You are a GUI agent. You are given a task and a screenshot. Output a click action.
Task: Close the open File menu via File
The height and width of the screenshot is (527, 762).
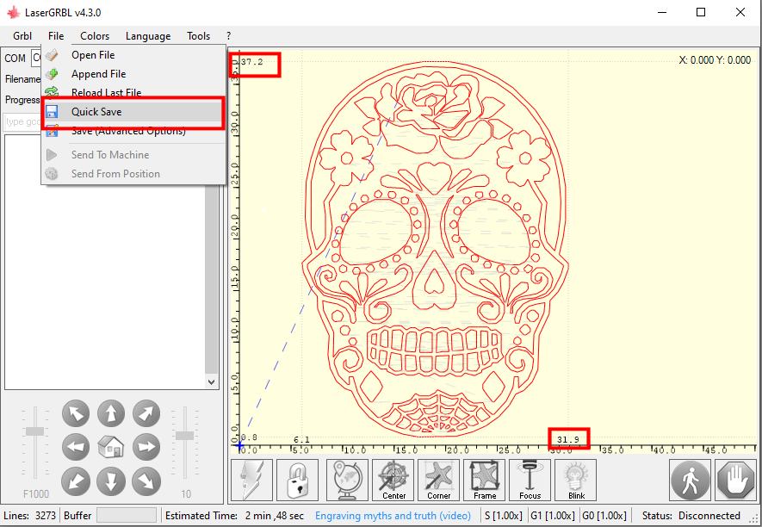pos(56,36)
